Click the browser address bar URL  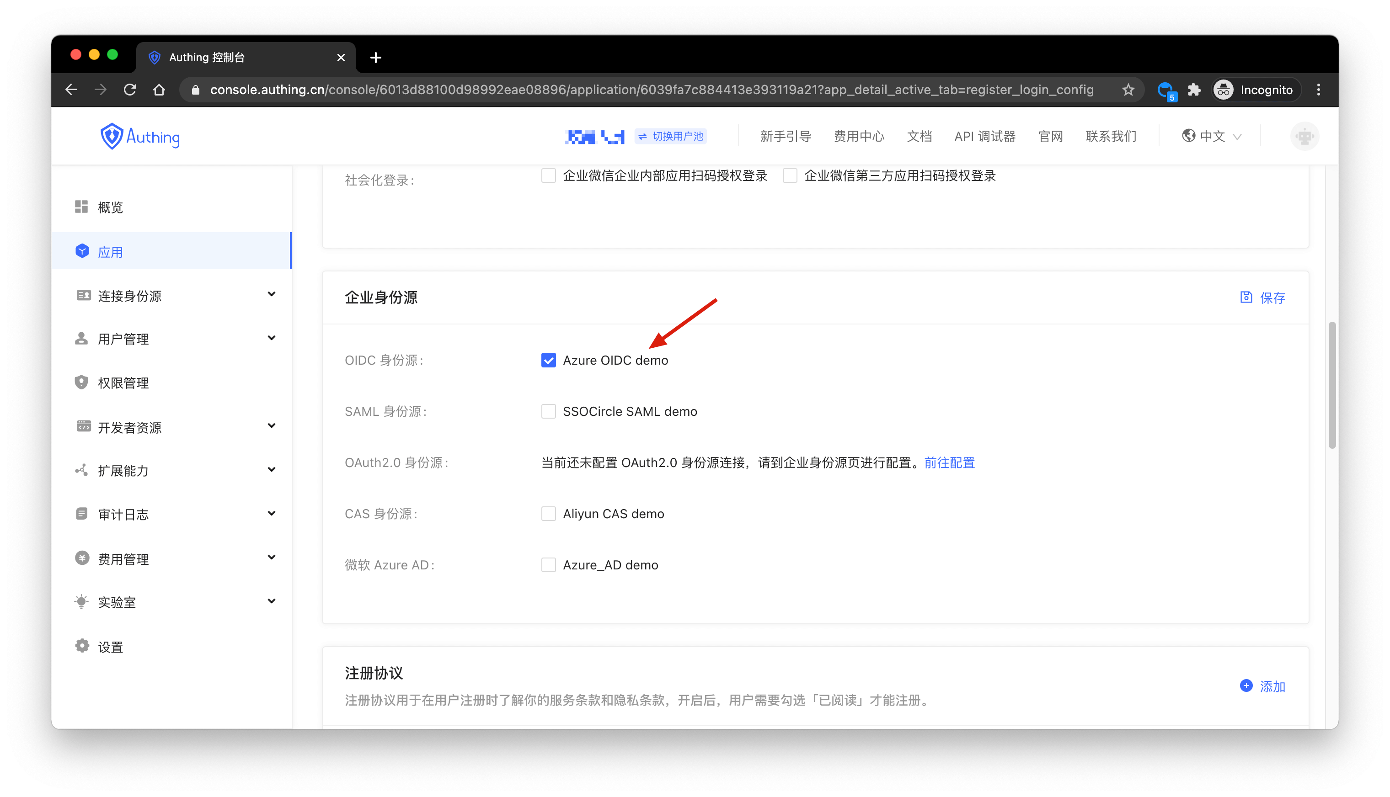coord(652,90)
